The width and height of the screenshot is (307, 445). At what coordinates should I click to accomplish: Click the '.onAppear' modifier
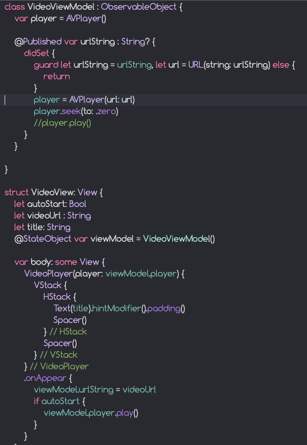pyautogui.click(x=45, y=378)
